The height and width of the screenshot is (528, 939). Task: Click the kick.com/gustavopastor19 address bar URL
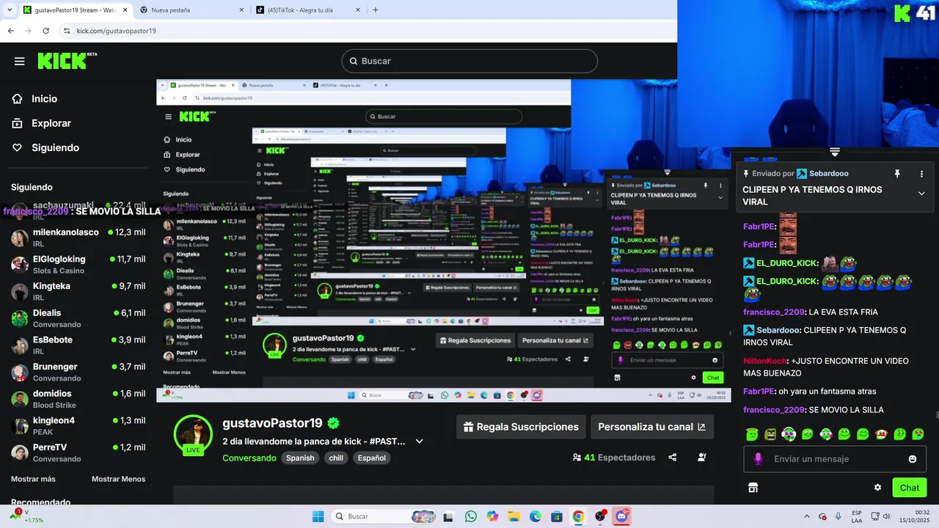[117, 31]
